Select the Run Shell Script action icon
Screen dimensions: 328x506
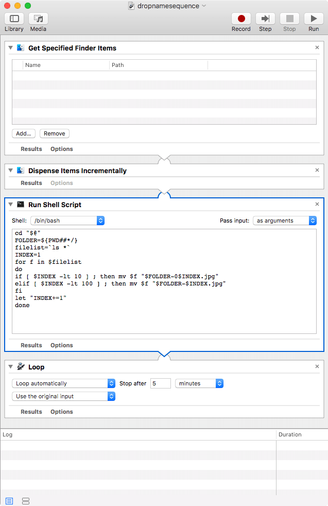click(22, 204)
